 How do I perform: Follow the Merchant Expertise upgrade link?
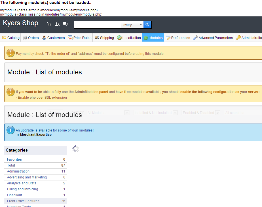pyautogui.click(x=36, y=135)
